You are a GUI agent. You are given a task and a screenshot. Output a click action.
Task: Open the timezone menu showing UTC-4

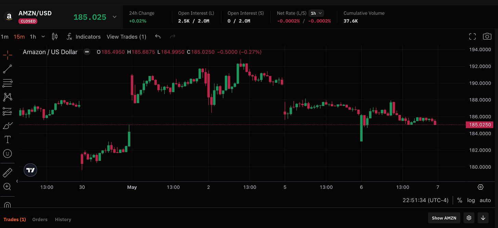[x=425, y=200]
